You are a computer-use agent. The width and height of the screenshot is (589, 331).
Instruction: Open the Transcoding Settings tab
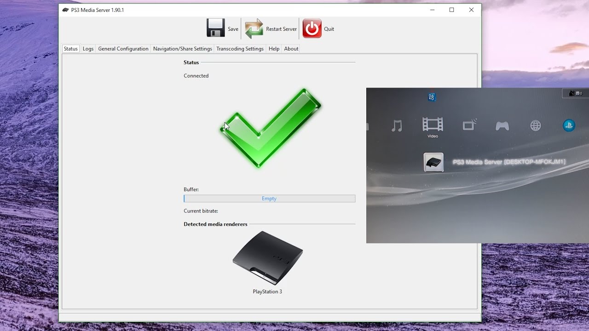(x=240, y=49)
